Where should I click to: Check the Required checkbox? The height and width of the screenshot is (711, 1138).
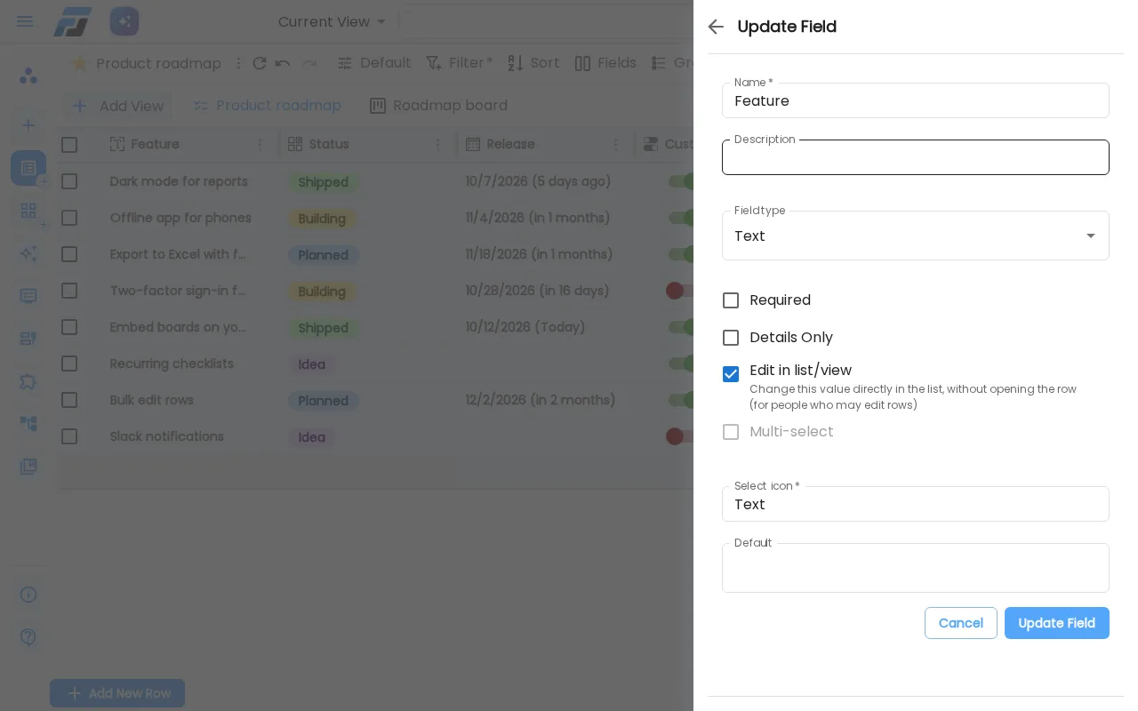731,300
